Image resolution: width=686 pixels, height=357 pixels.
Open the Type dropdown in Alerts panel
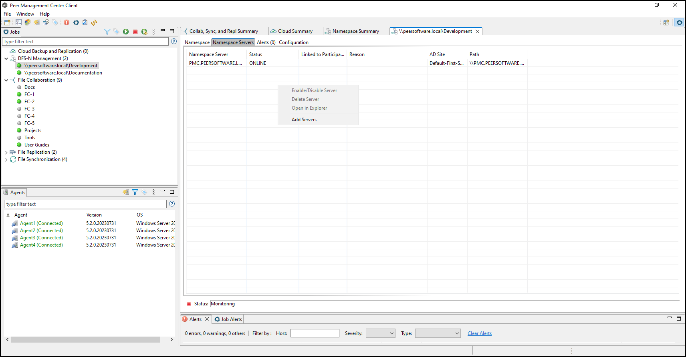[x=438, y=333]
